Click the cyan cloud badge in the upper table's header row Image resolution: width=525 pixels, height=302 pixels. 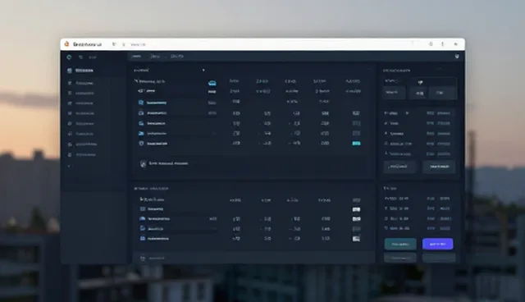(x=212, y=83)
